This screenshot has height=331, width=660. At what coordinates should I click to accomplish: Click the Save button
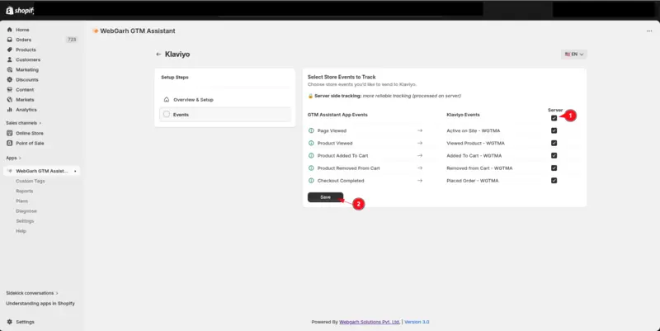[x=325, y=197]
